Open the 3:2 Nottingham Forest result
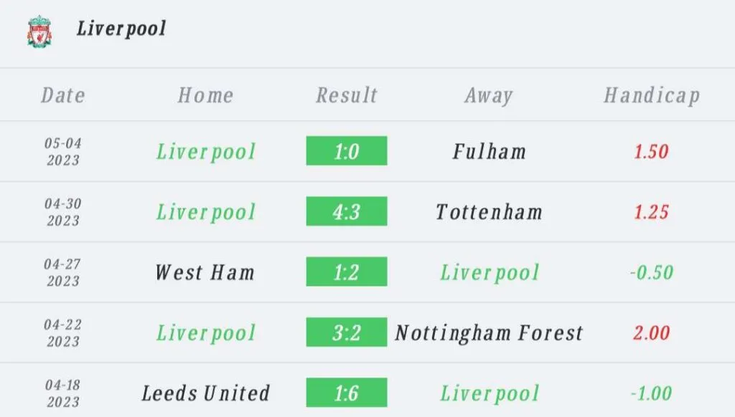This screenshot has width=735, height=417. [x=347, y=332]
